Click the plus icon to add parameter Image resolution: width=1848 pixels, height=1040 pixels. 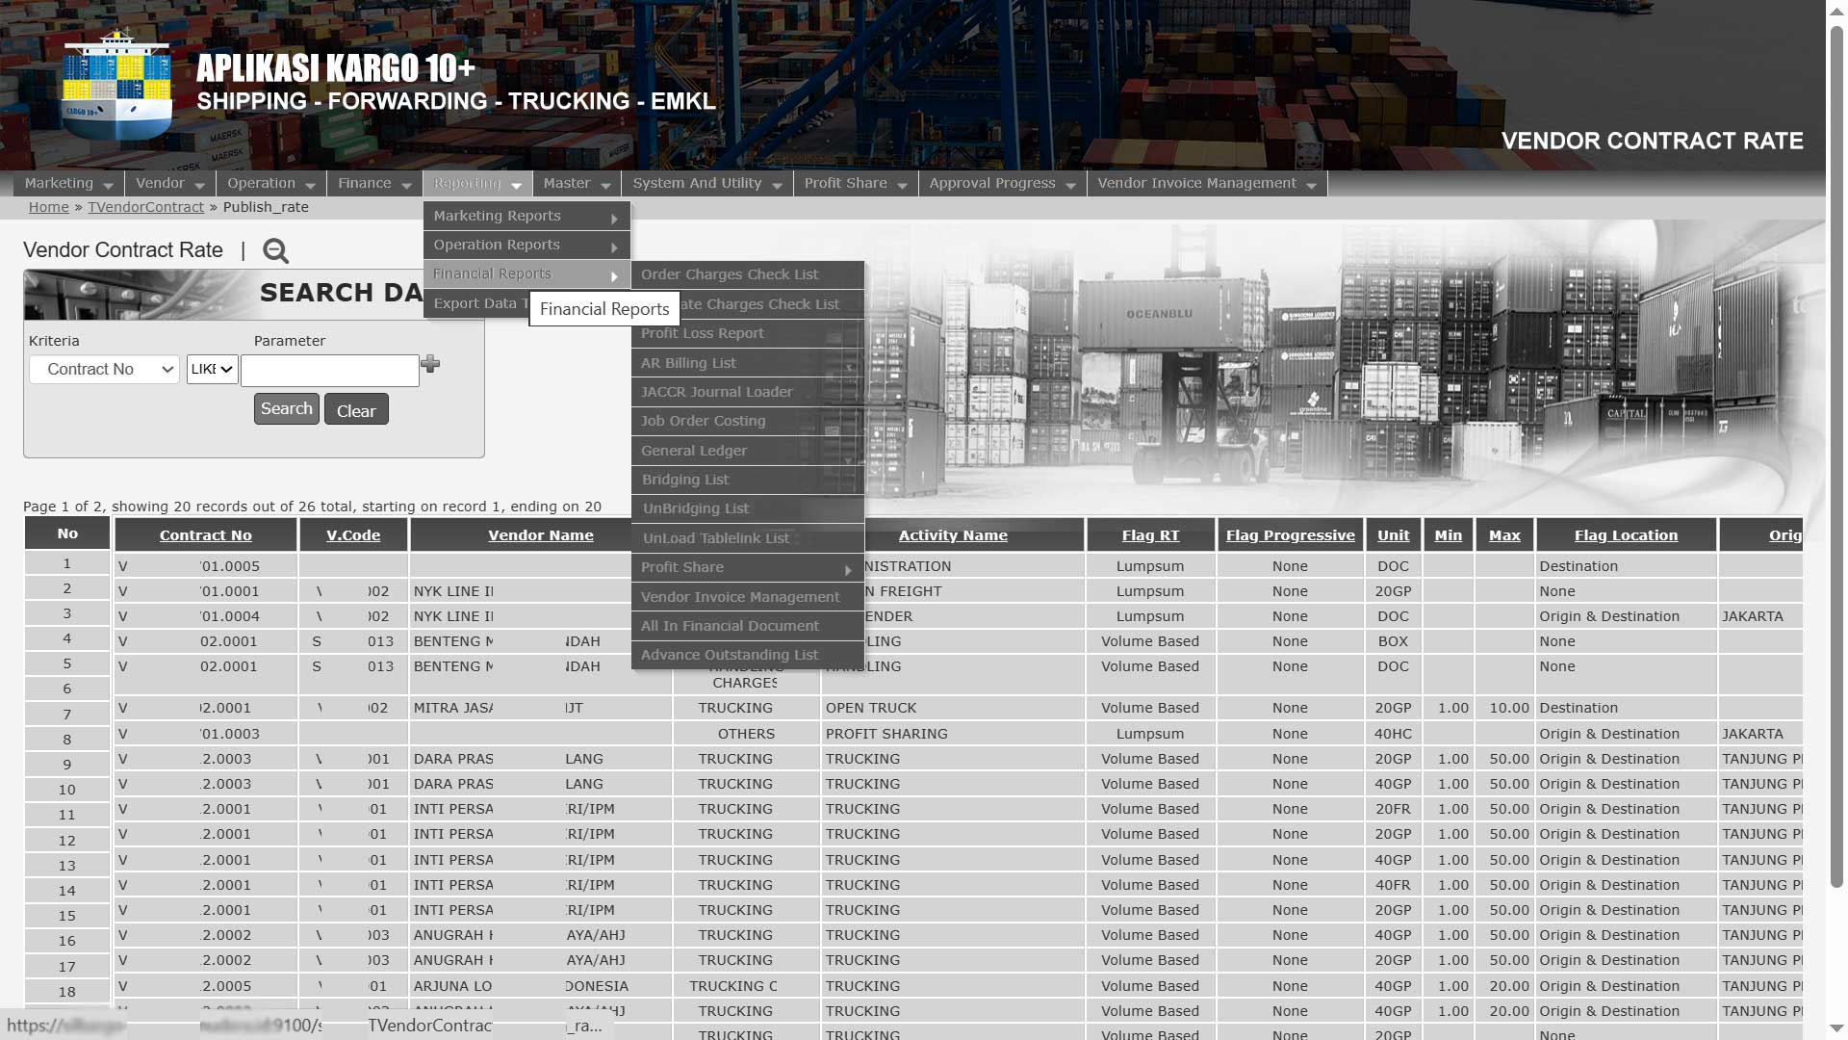pos(430,364)
